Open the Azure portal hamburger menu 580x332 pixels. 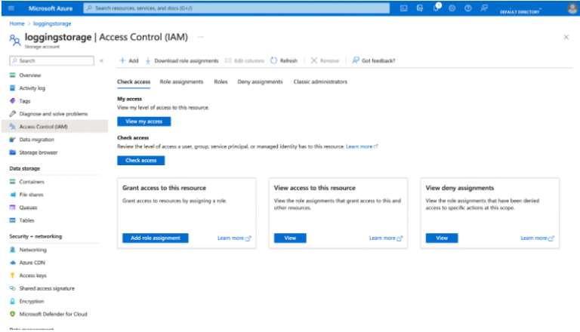[11, 8]
